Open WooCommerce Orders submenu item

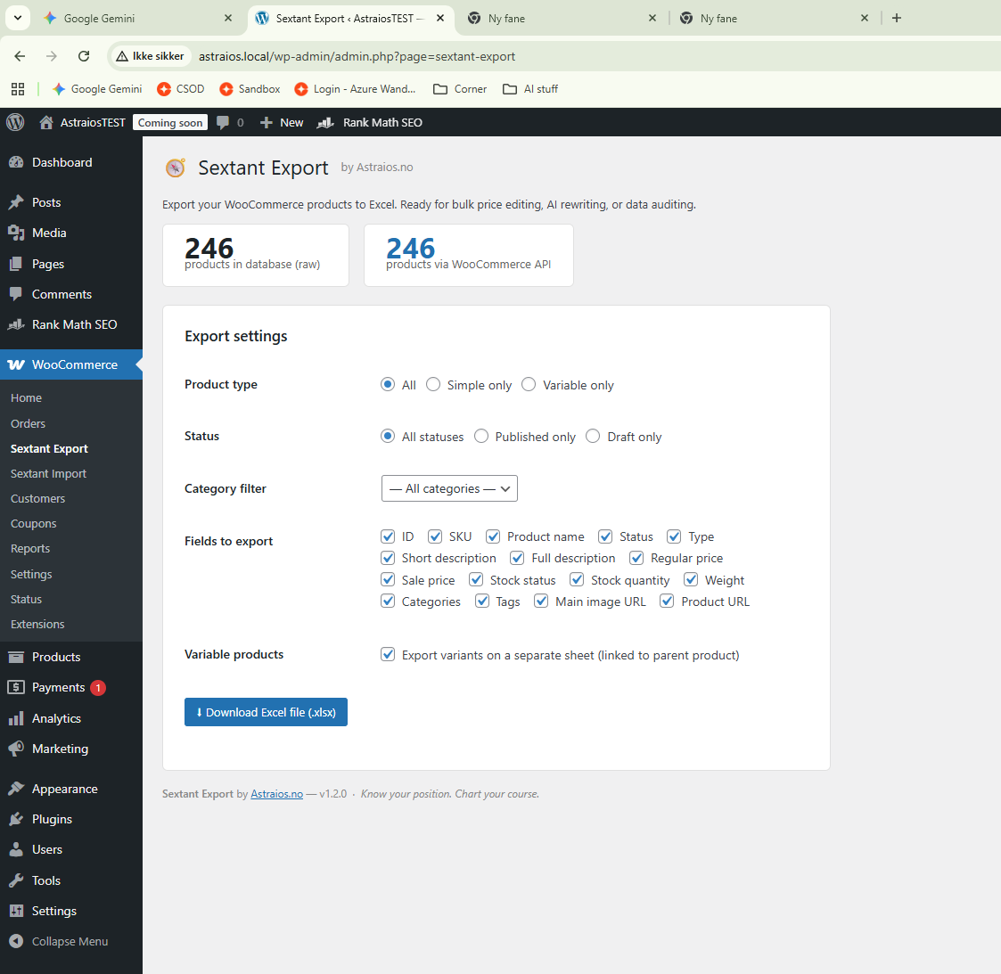(29, 424)
